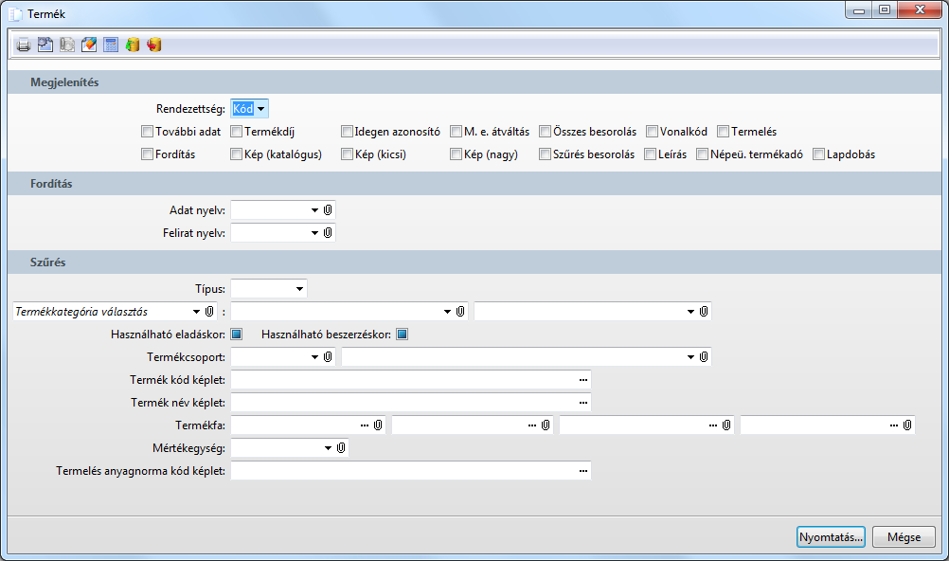949x561 pixels.
Task: Check Összes besorolás
Action: pyautogui.click(x=545, y=132)
